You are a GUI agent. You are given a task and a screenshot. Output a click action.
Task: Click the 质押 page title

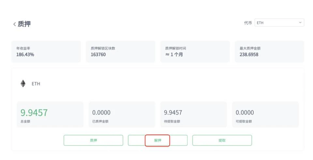tap(24, 24)
